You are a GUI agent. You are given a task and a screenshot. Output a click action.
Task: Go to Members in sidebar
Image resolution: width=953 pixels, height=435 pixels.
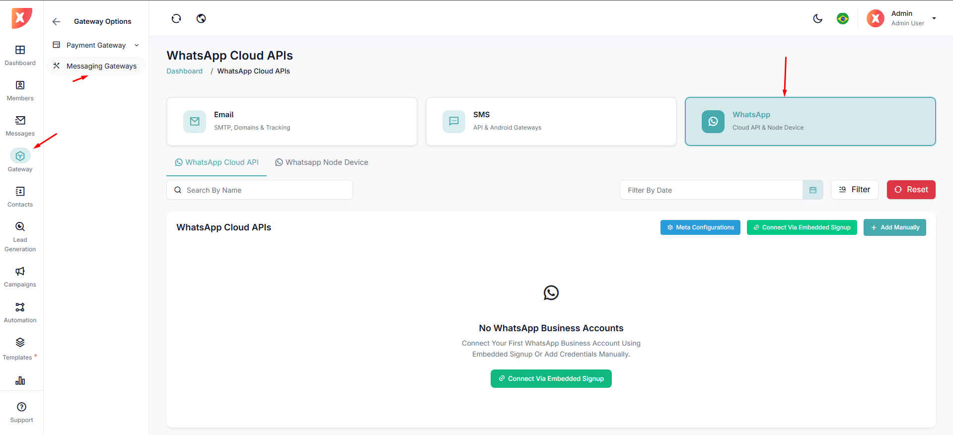(20, 85)
